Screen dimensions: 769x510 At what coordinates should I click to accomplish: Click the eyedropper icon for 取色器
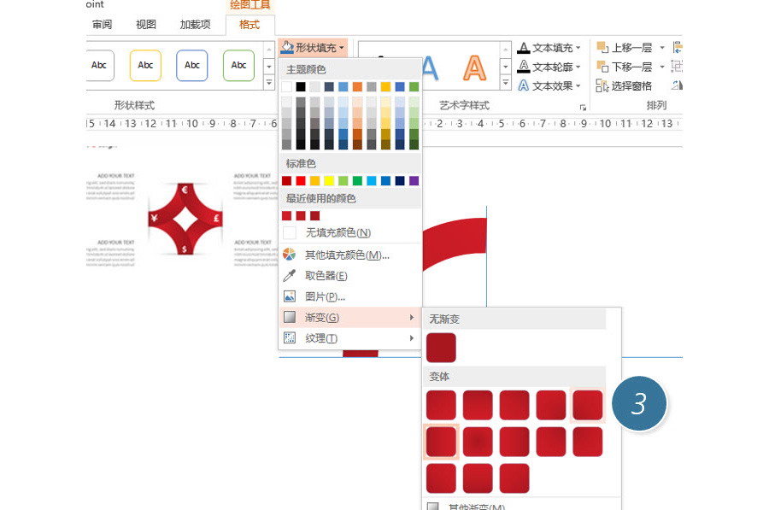[x=289, y=276]
